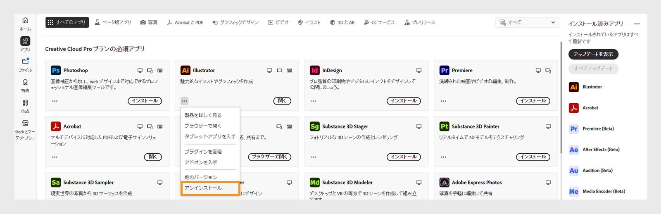Viewport: 661px width, 214px height.
Task: Install Photoshop
Action: (145, 101)
